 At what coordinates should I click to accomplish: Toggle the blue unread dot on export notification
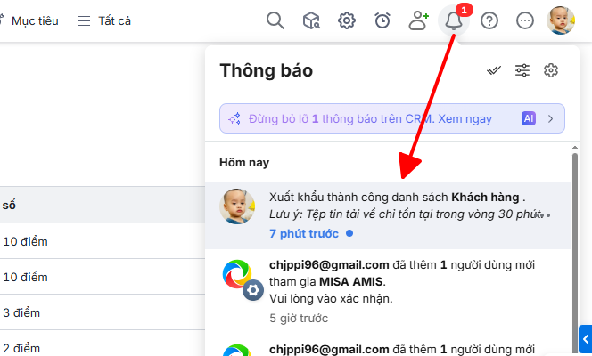click(349, 233)
